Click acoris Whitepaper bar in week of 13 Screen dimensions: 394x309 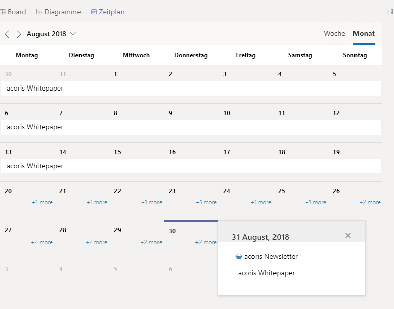(35, 166)
